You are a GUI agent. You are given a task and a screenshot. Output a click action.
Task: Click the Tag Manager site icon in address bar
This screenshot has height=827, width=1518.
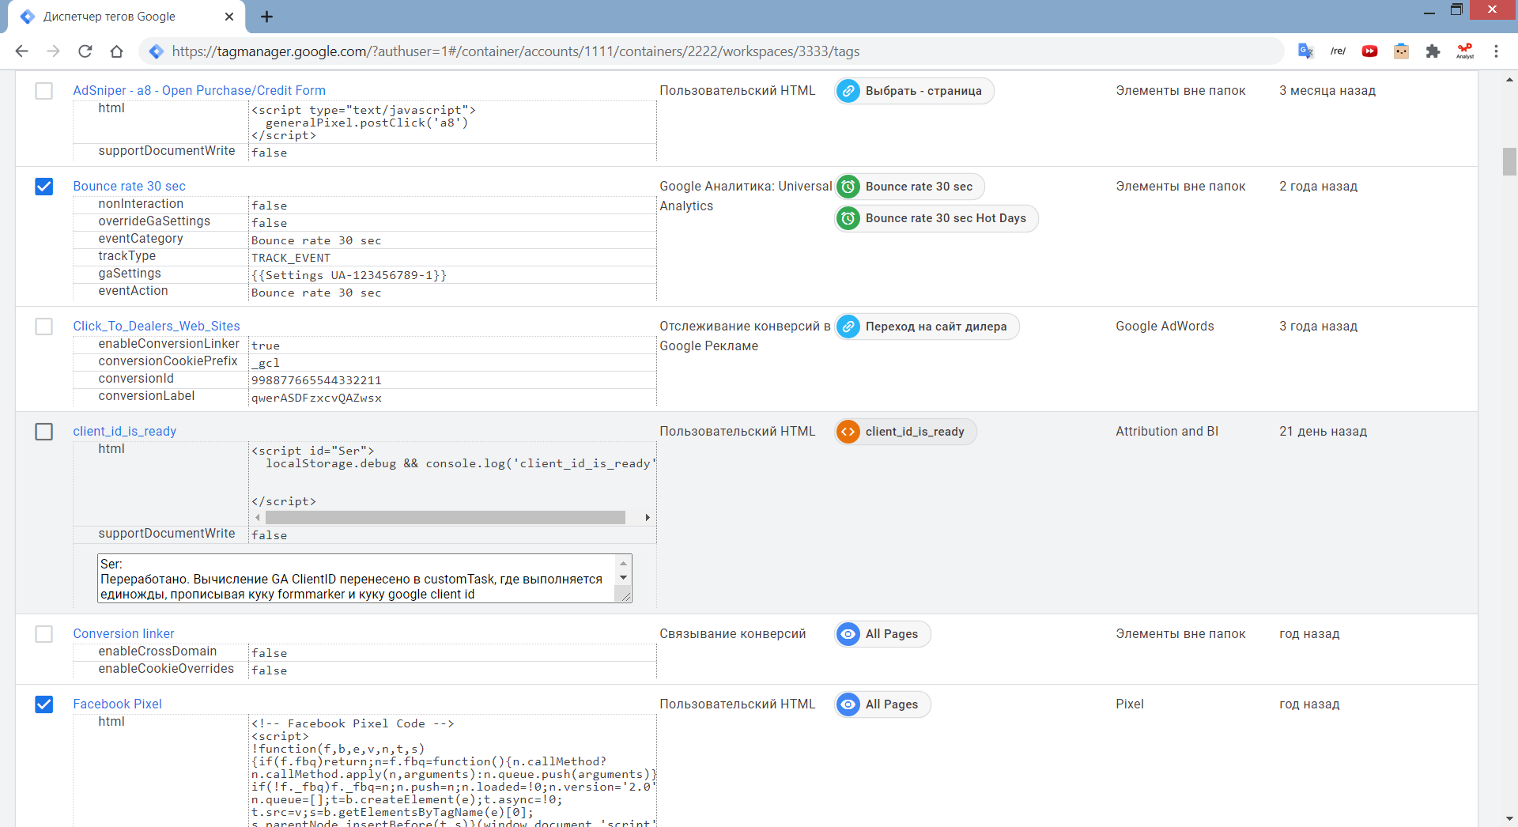click(x=156, y=51)
